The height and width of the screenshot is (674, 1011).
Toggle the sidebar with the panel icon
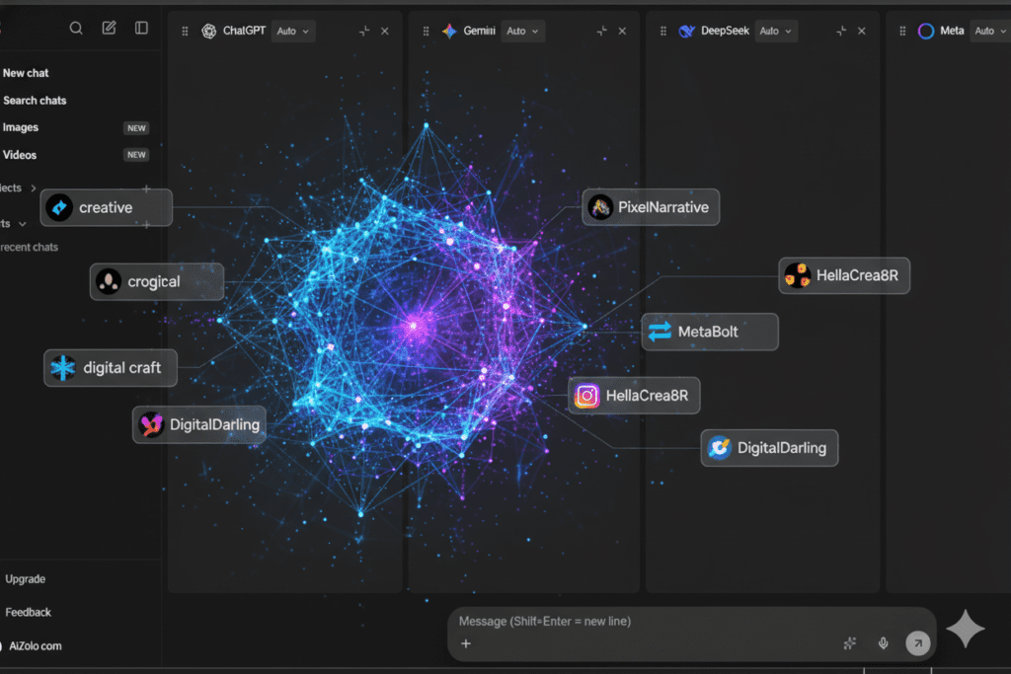click(x=141, y=28)
